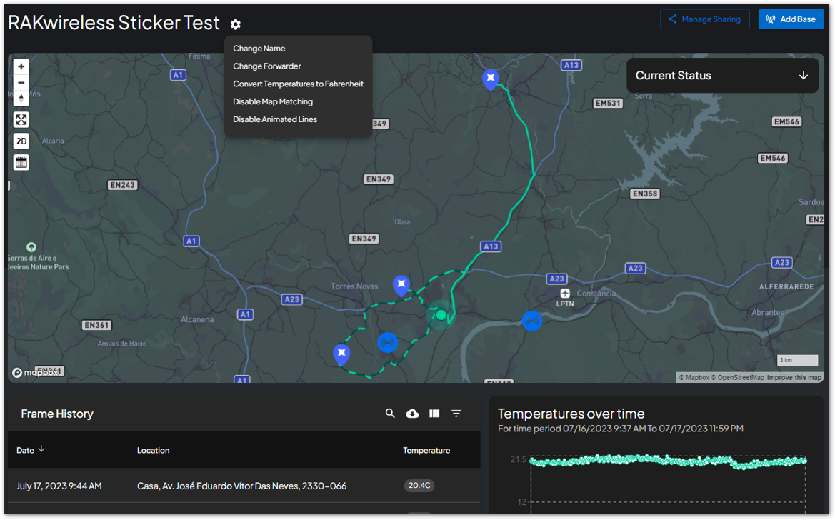Click the EM531 road shield
The width and height of the screenshot is (835, 520).
pyautogui.click(x=608, y=103)
